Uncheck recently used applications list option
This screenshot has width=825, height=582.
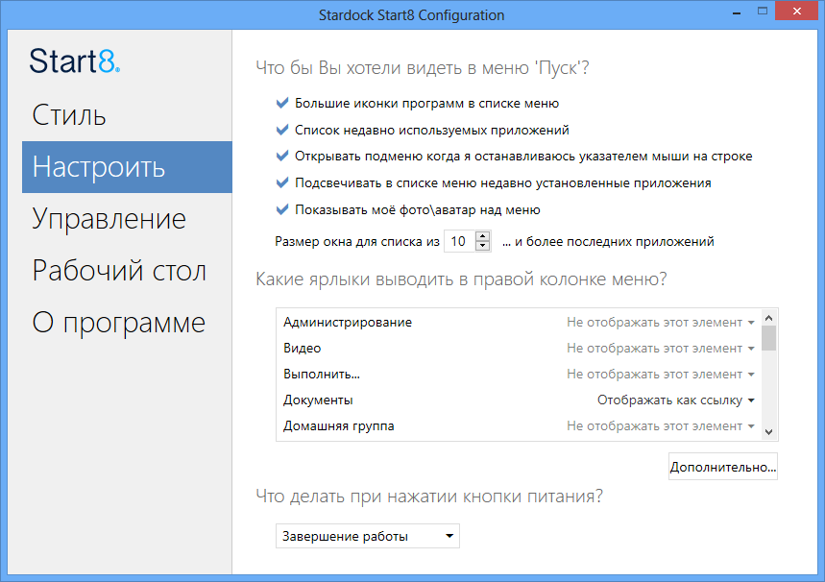click(x=281, y=129)
